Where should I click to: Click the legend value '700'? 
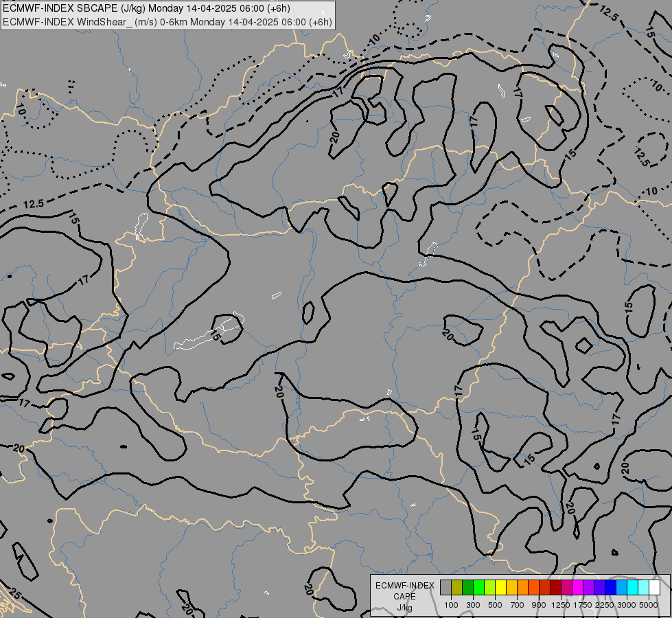point(517,605)
